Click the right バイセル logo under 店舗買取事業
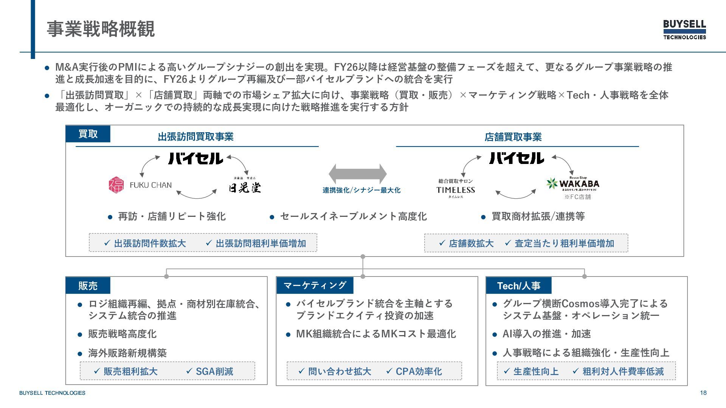 517,158
